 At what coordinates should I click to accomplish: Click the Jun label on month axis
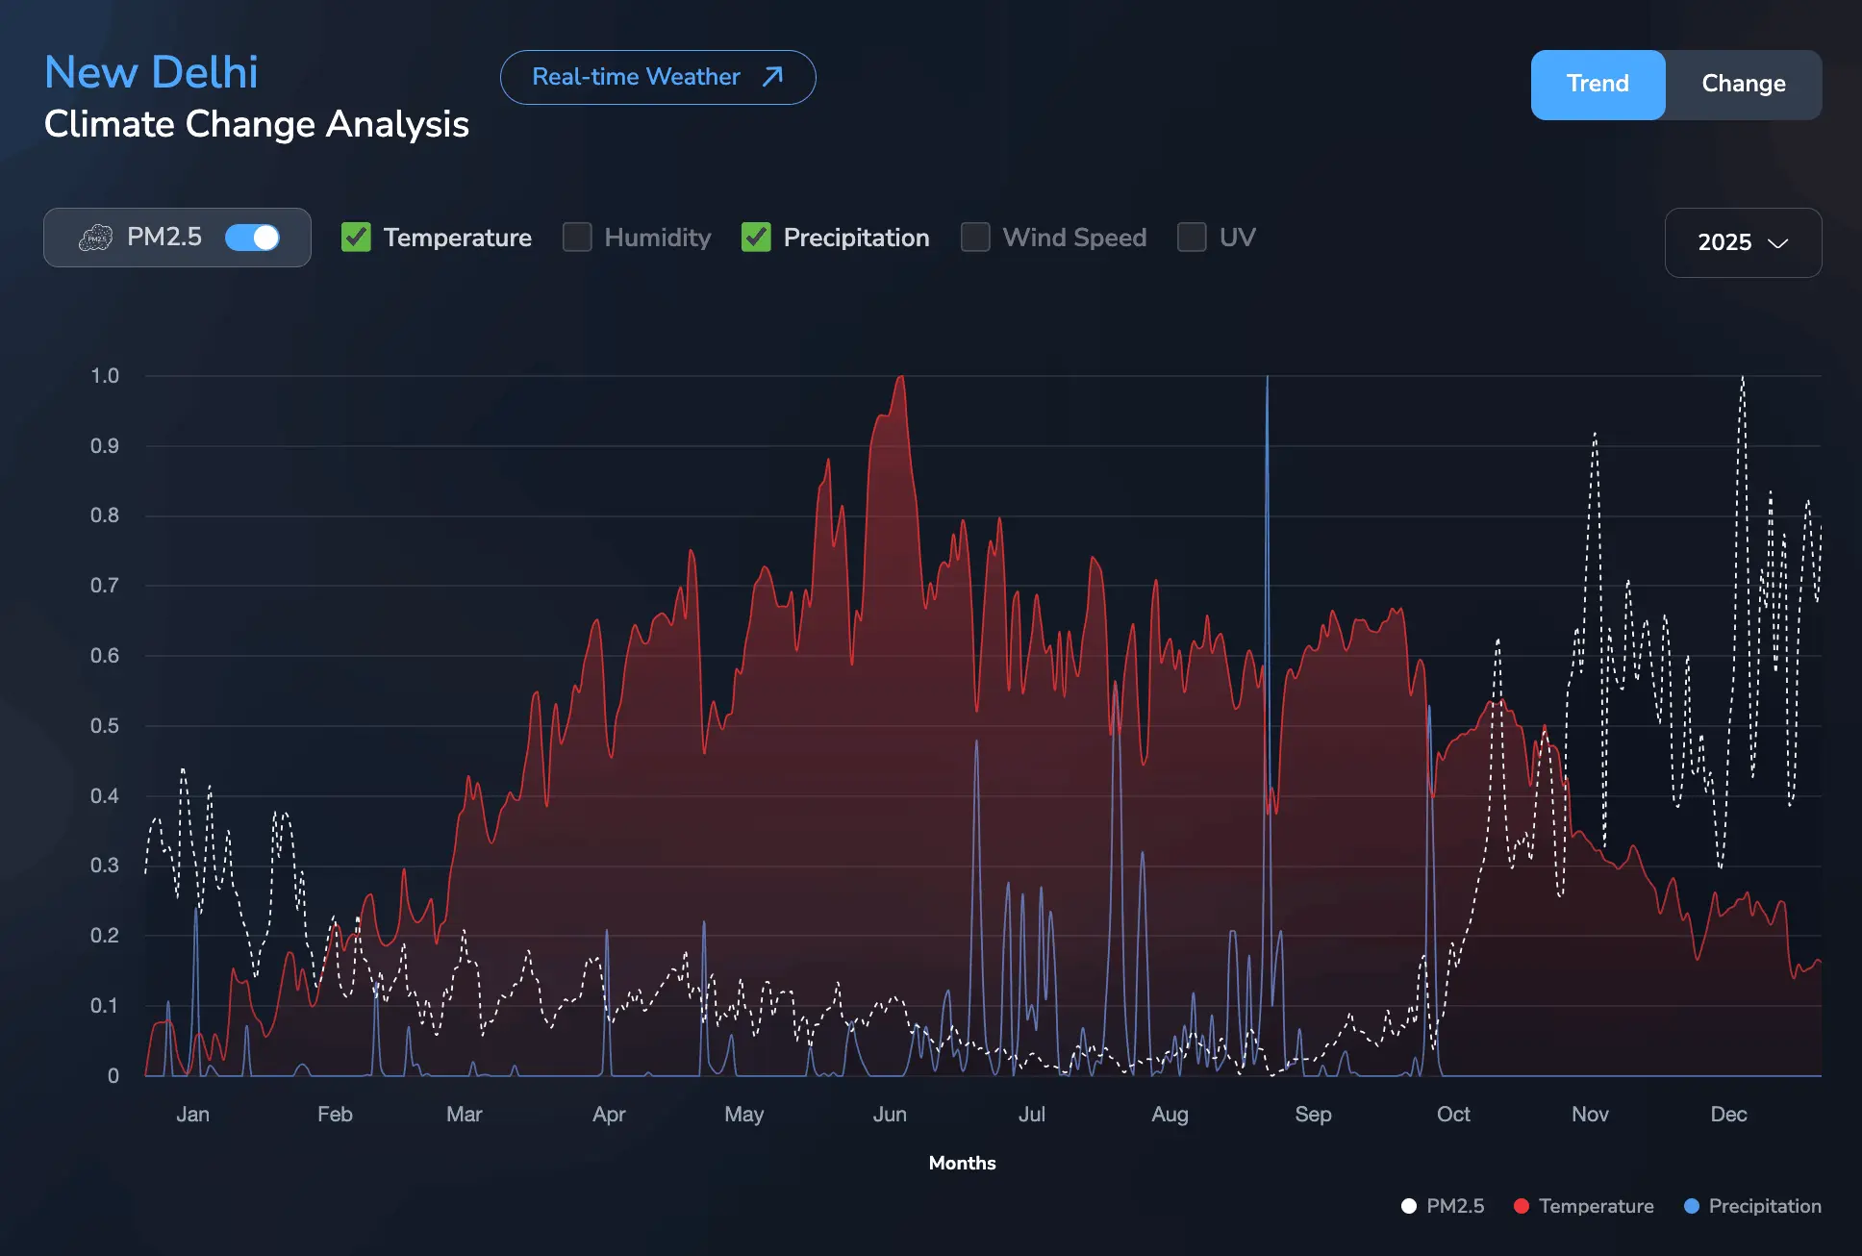pos(890,1114)
